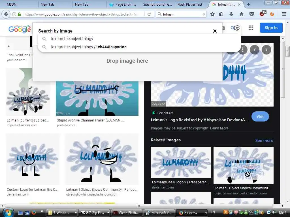Open Lolman Object Shows Community main result thumbnail
290x217 pixels.
102,159
